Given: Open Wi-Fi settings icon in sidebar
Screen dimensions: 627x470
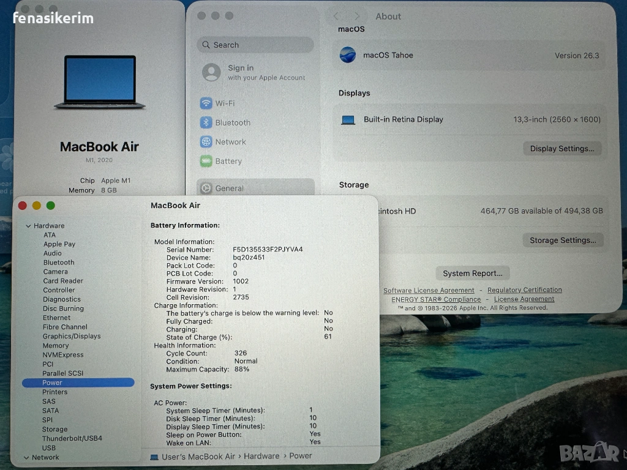Looking at the screenshot, I should point(206,103).
